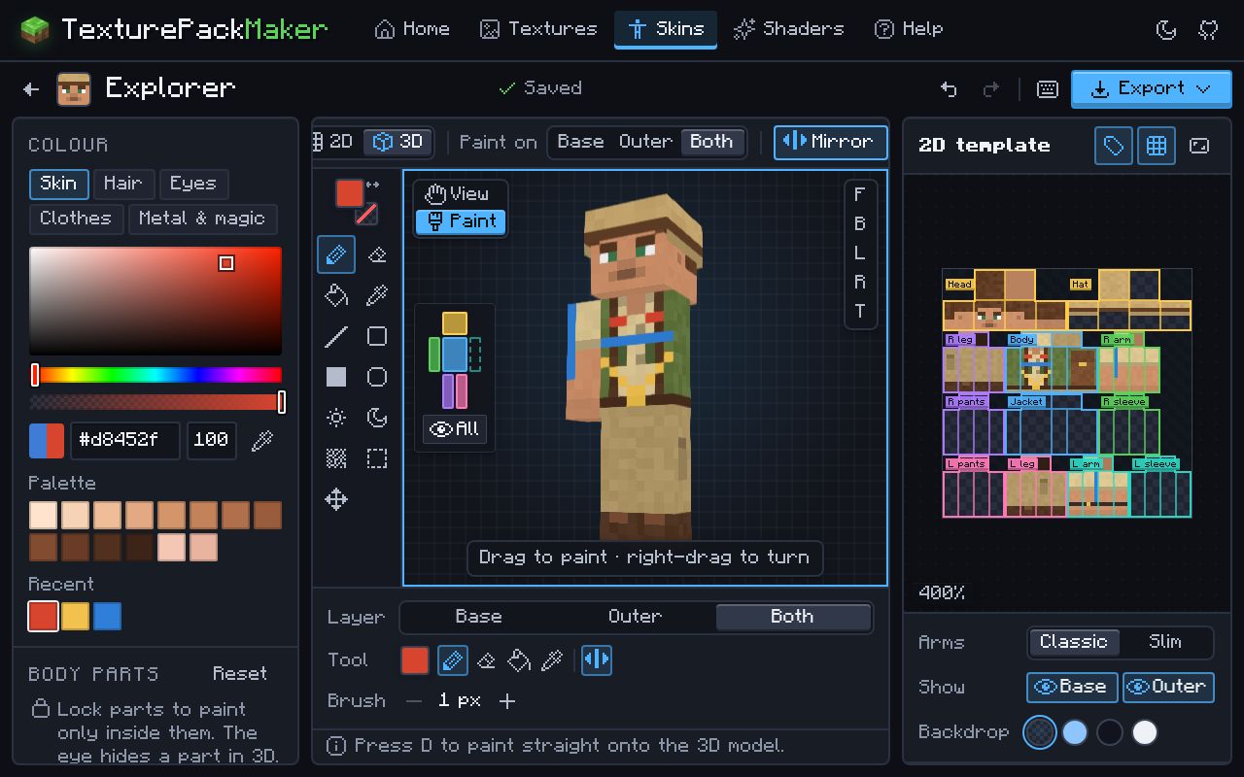The height and width of the screenshot is (777, 1244).
Task: Select the pencil tool in the tool grid
Action: pyautogui.click(x=336, y=254)
